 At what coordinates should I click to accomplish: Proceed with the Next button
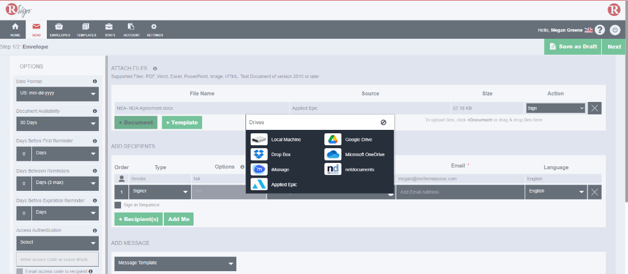click(614, 47)
